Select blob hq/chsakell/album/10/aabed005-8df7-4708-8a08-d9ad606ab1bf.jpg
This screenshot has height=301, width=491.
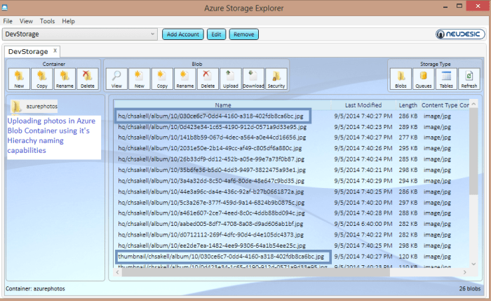click(x=210, y=224)
